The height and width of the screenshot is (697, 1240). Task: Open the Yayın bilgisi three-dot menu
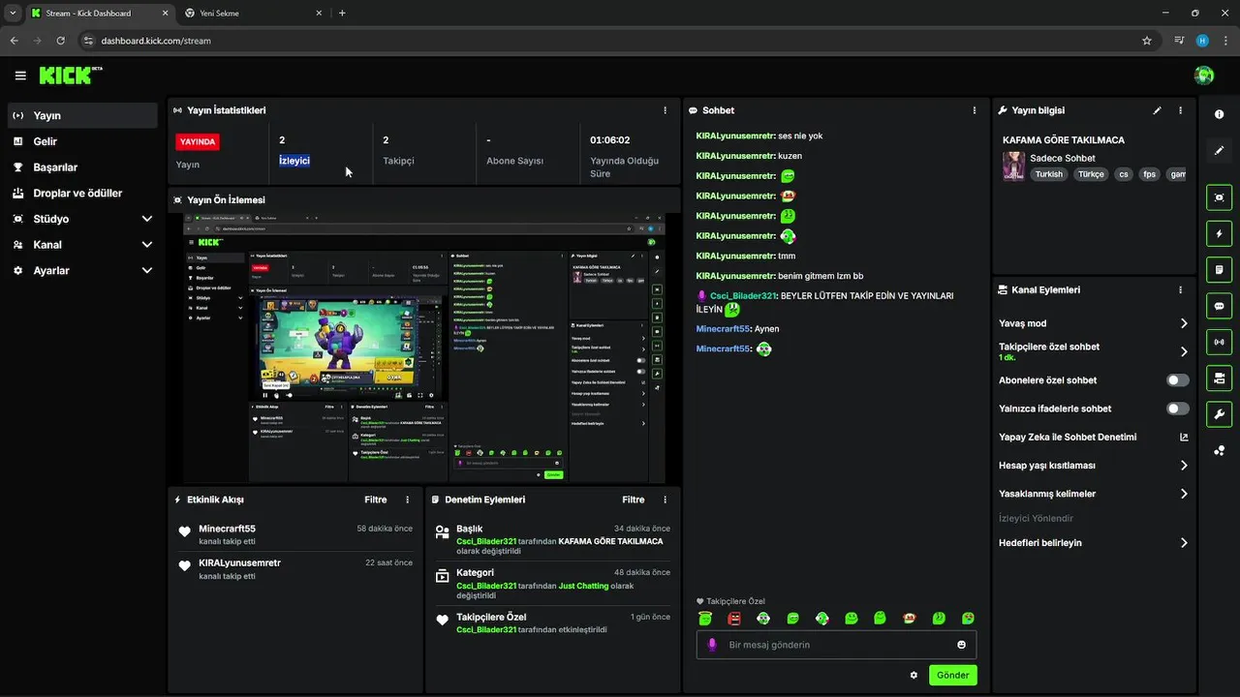click(x=1180, y=110)
